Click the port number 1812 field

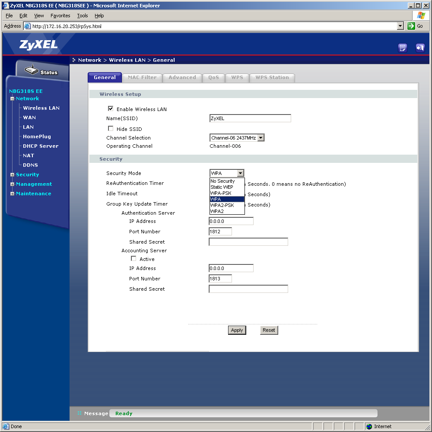tap(220, 232)
